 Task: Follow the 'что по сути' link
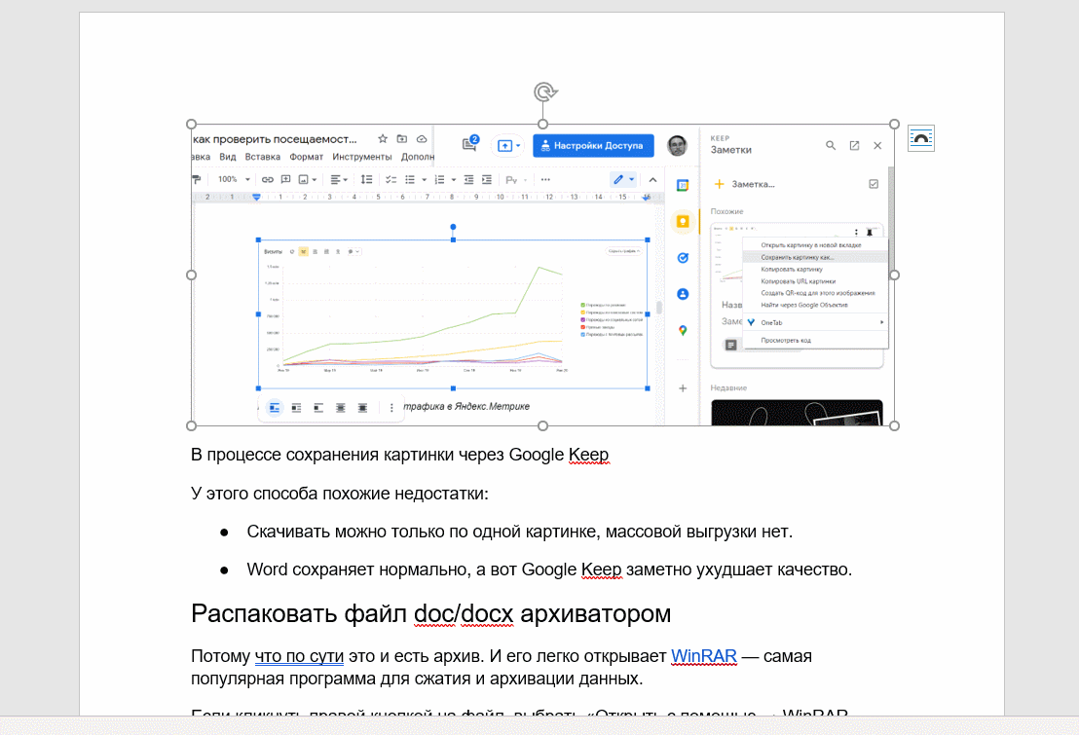coord(299,656)
